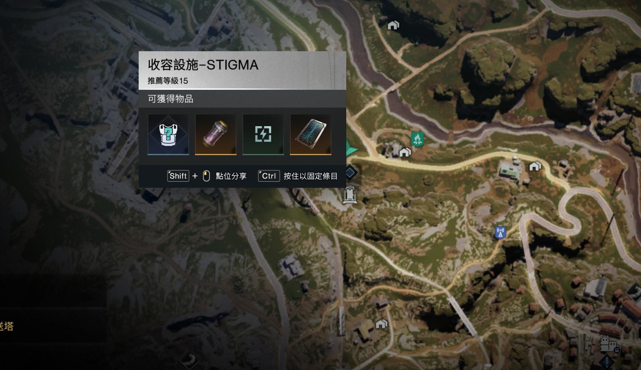Select the armor blueprint reward item
This screenshot has height=370, width=641.
[x=168, y=134]
